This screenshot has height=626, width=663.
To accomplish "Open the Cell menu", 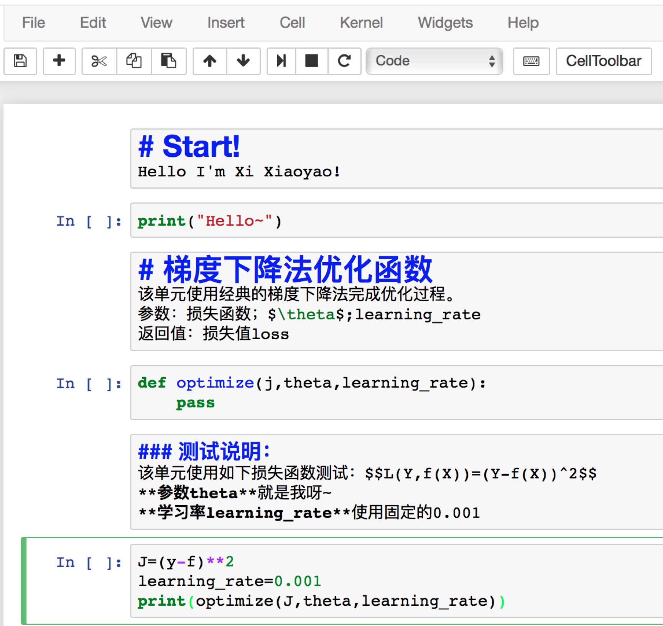I will click(292, 23).
